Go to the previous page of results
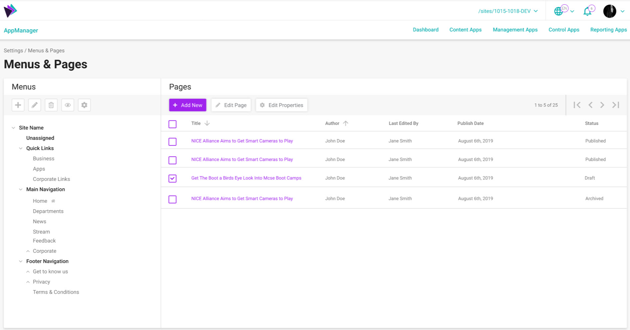Viewport: 630px width, 330px height. click(x=590, y=105)
